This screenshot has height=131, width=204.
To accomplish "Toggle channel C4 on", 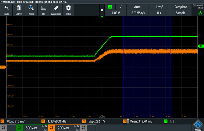I will point(83,128).
